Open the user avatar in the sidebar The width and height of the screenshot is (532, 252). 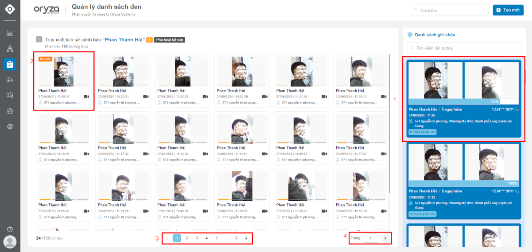click(10, 242)
